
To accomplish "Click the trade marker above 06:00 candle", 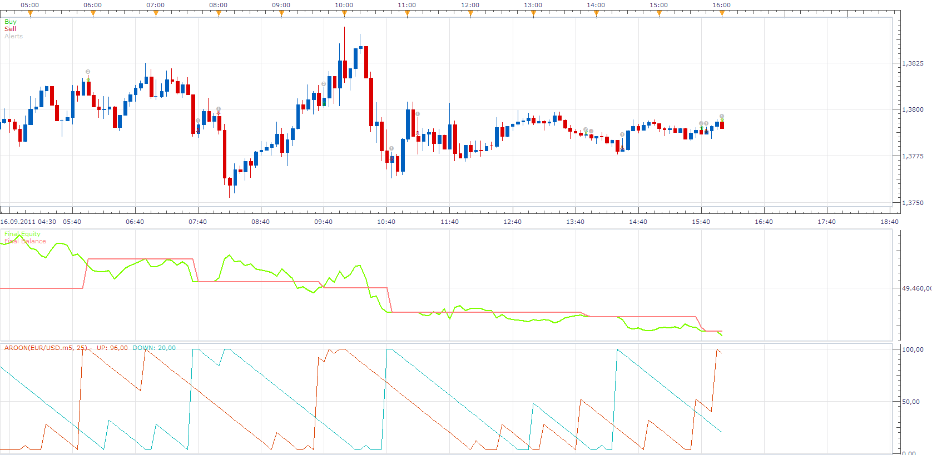I will 88,72.
